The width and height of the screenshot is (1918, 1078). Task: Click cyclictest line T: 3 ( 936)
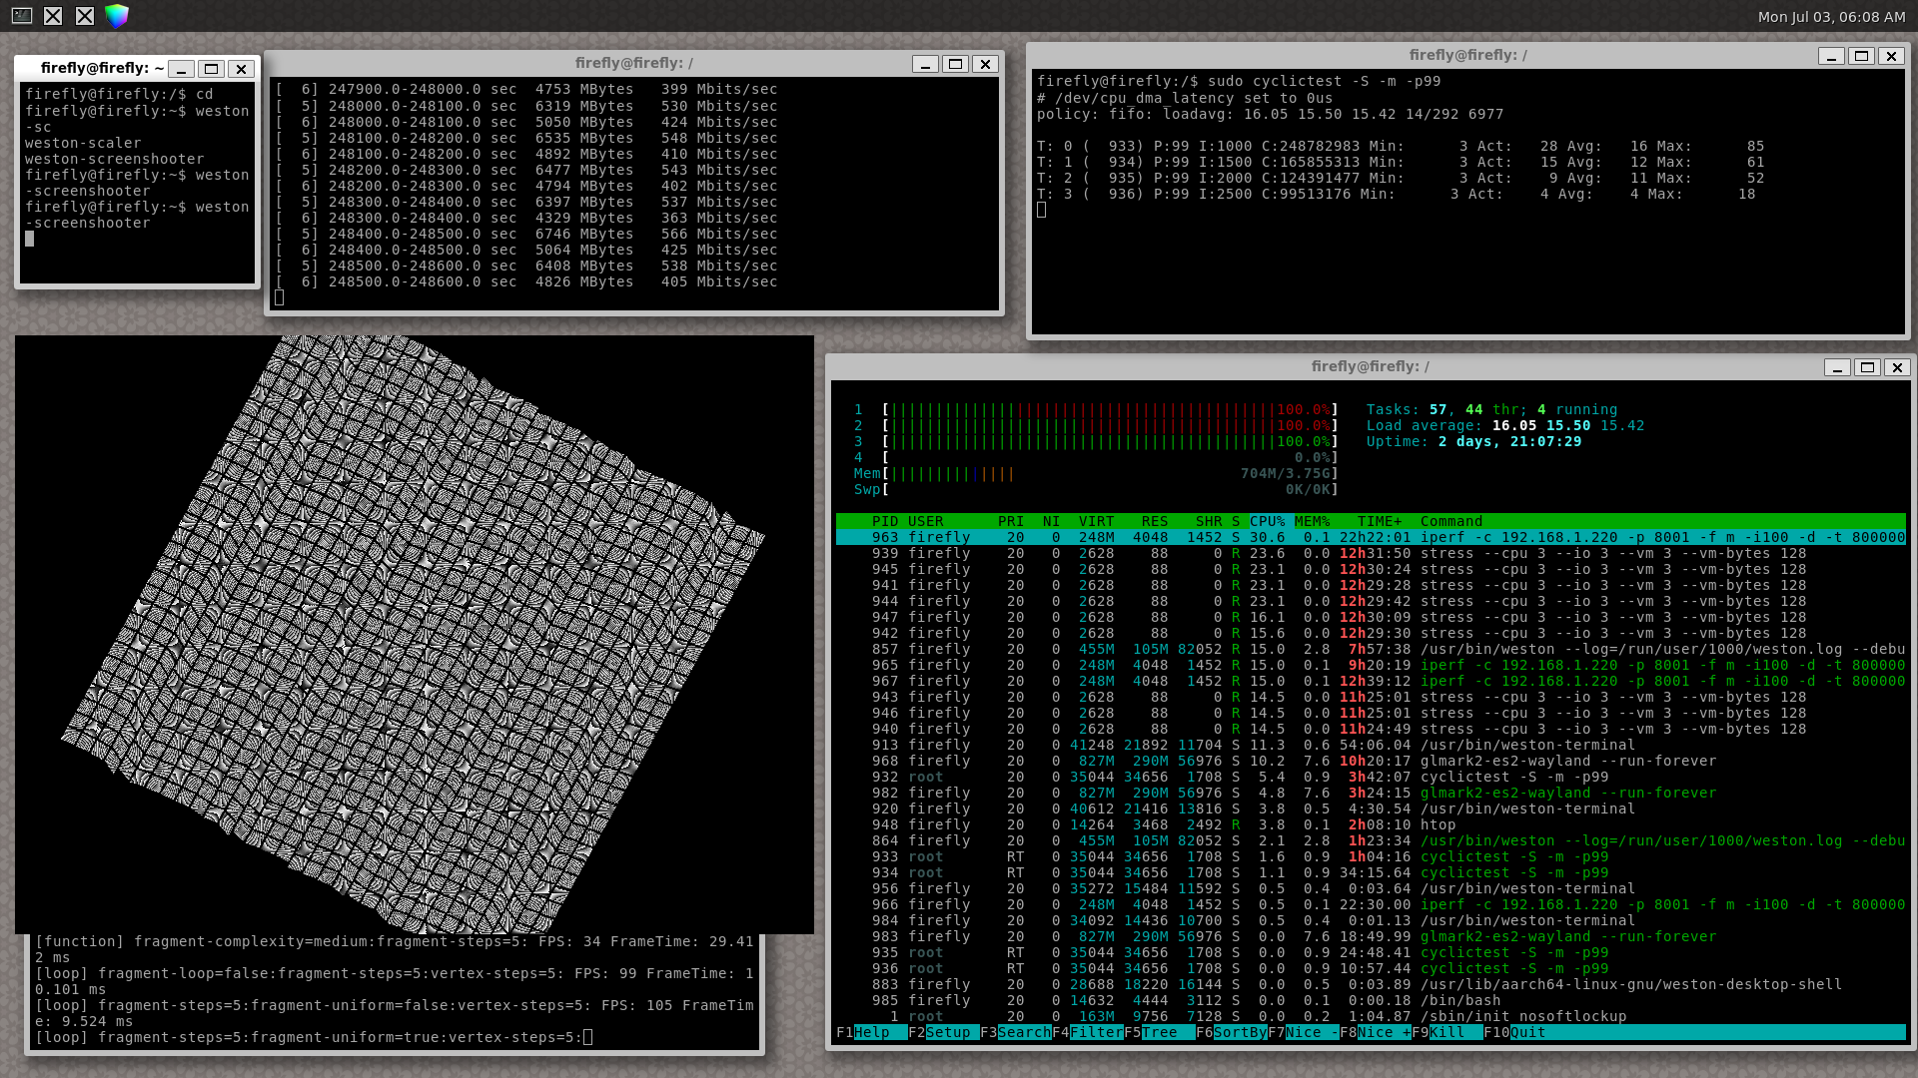pyautogui.click(x=1396, y=194)
